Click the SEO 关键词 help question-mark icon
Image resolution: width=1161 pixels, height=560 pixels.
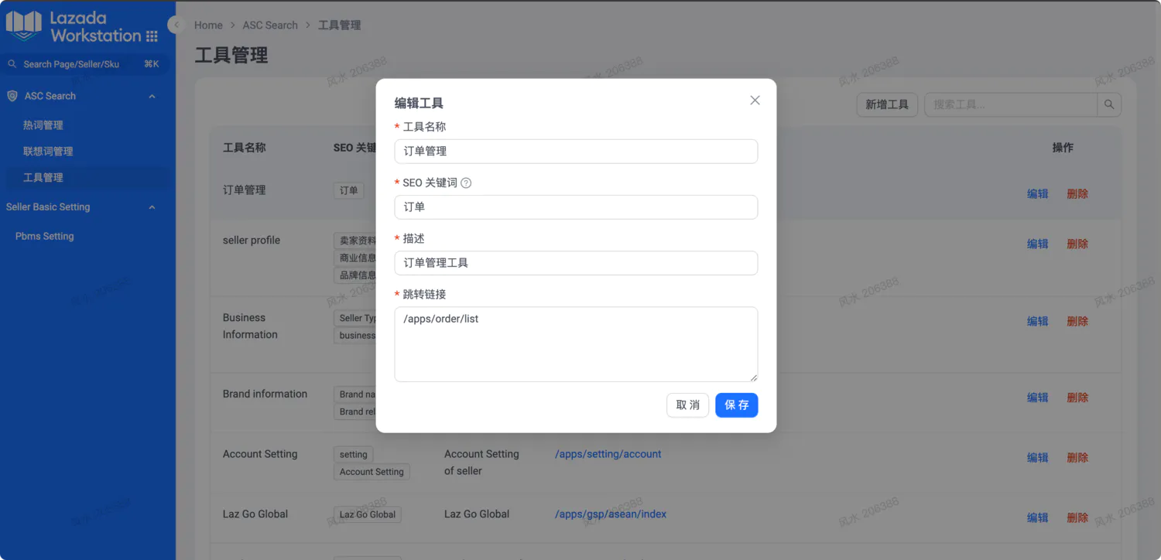coord(466,183)
